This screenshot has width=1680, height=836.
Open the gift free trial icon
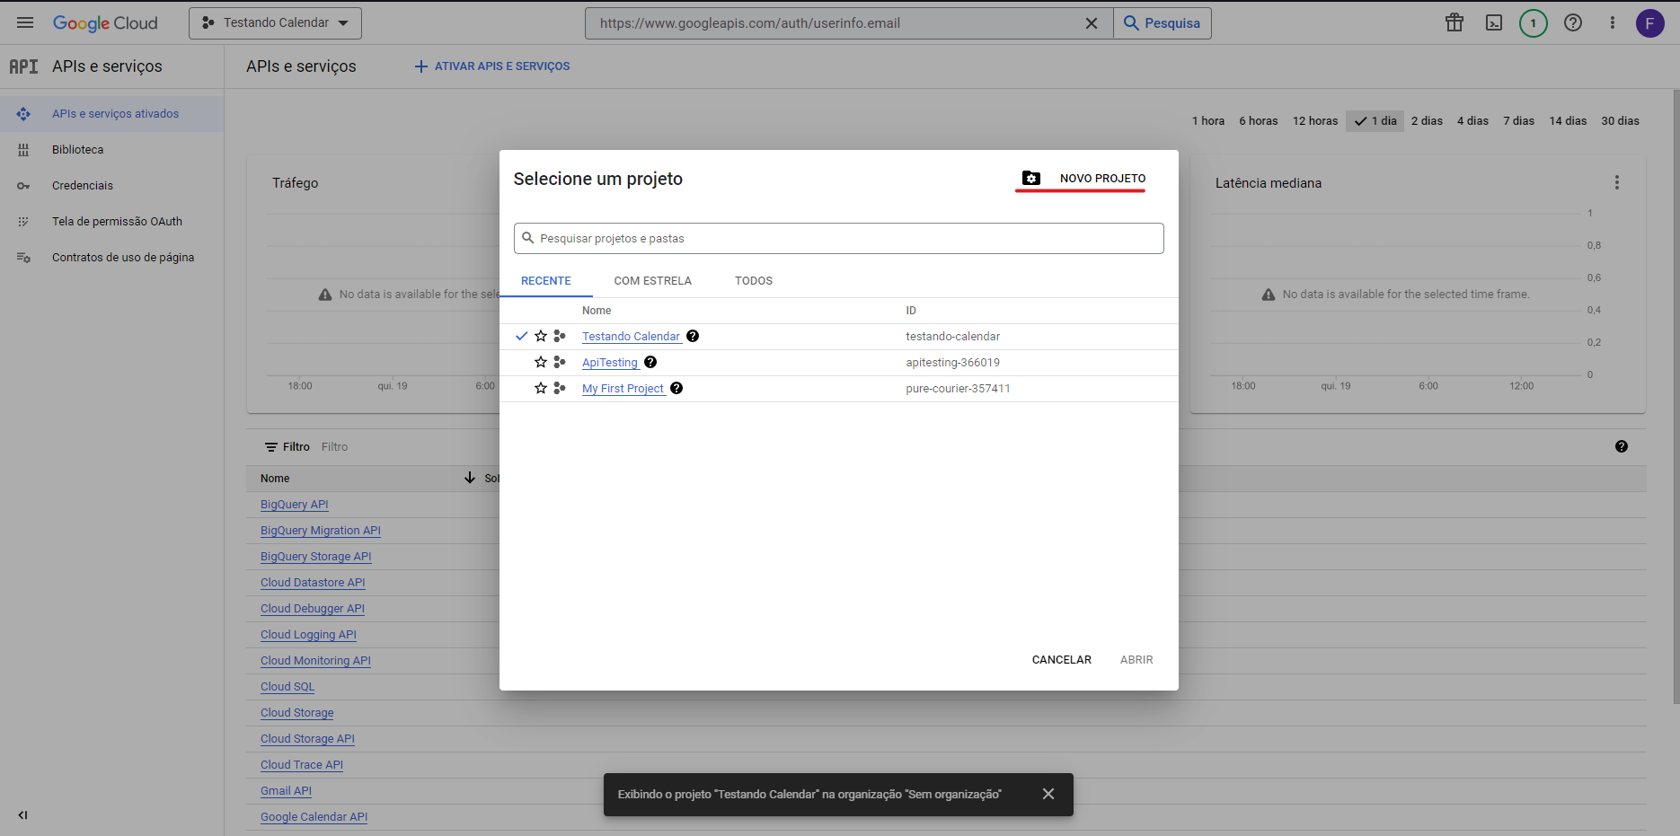point(1454,23)
